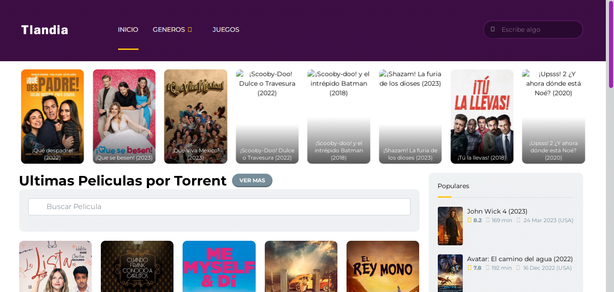Click the John Wick 4 thumbnail in Populares
This screenshot has width=614, height=292.
click(450, 226)
